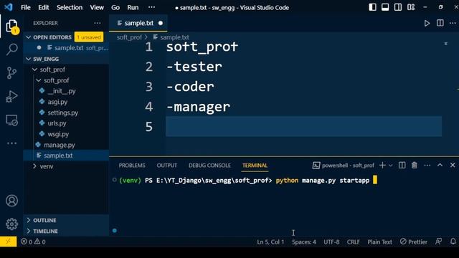Select the sample.txt editor tab

(x=138, y=23)
